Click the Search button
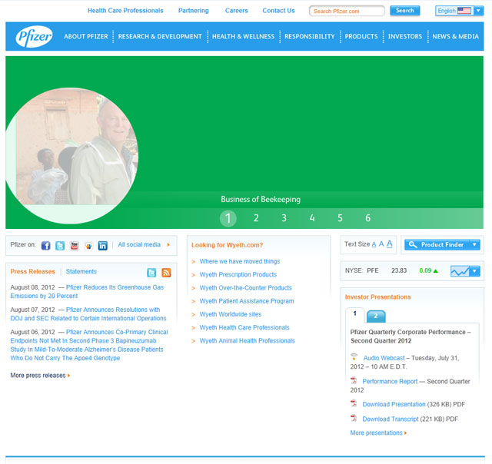 tap(405, 11)
